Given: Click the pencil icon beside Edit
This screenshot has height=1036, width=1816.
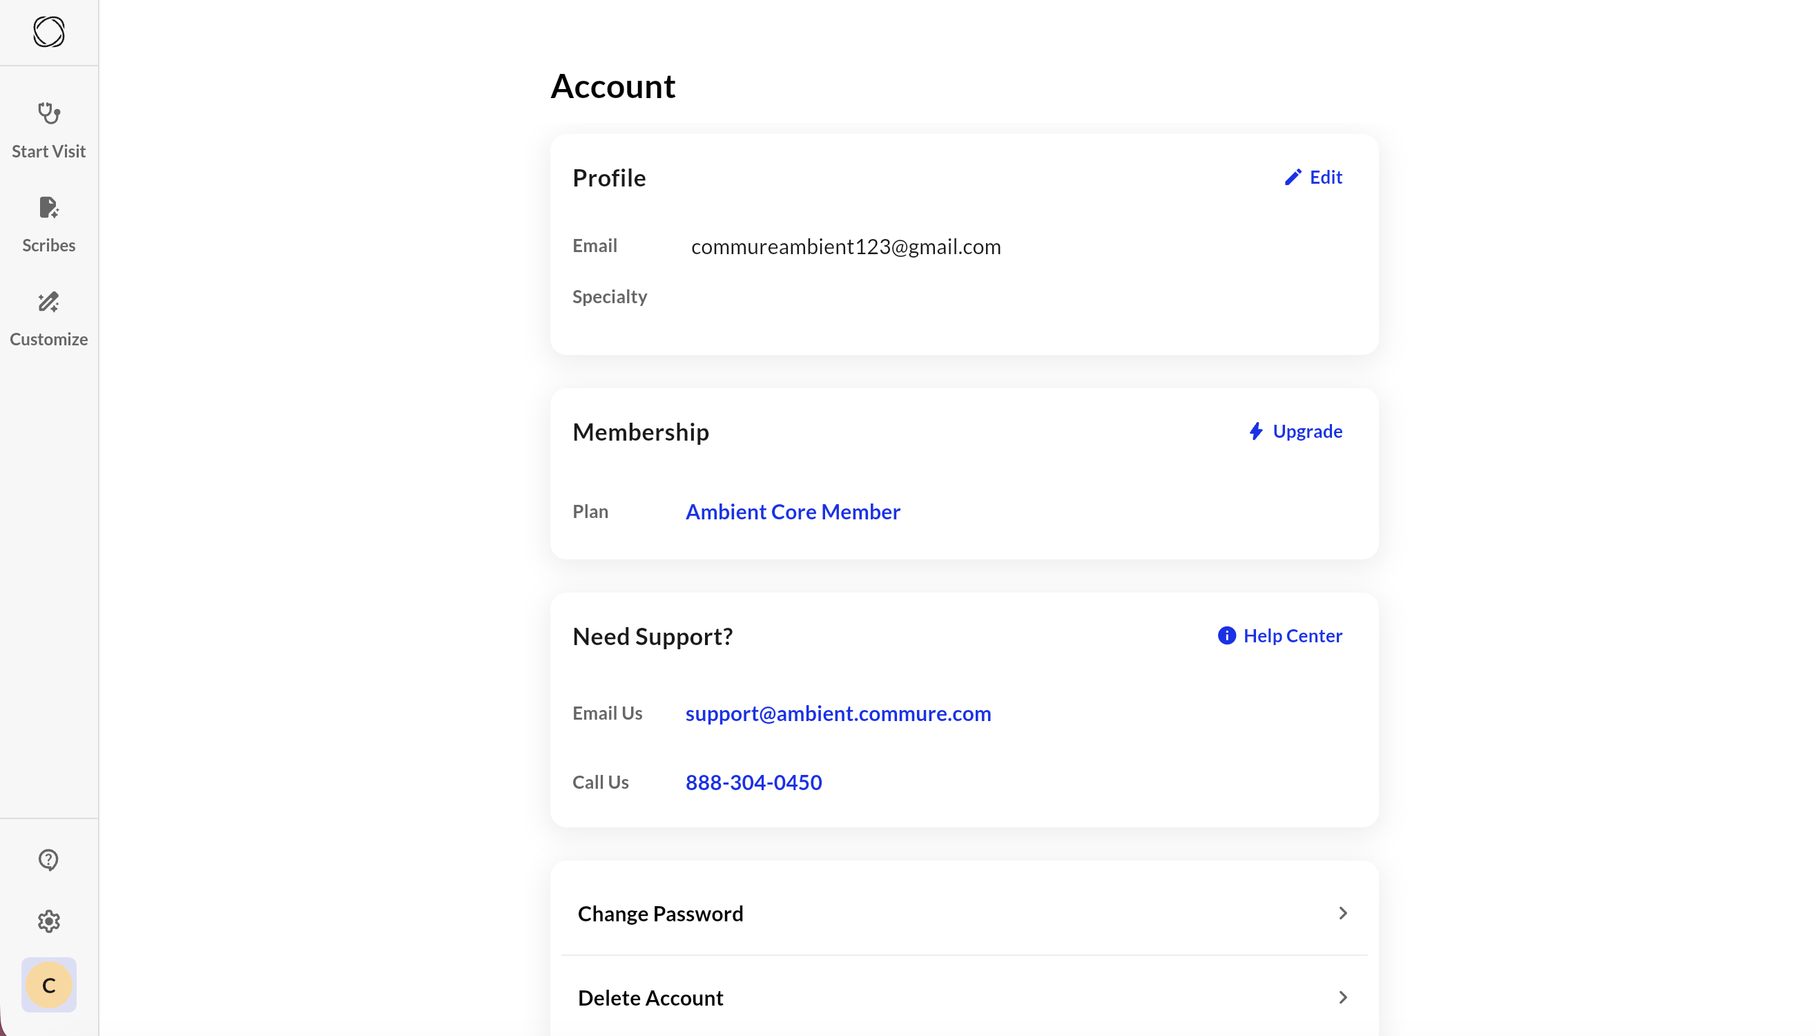Looking at the screenshot, I should [x=1293, y=178].
